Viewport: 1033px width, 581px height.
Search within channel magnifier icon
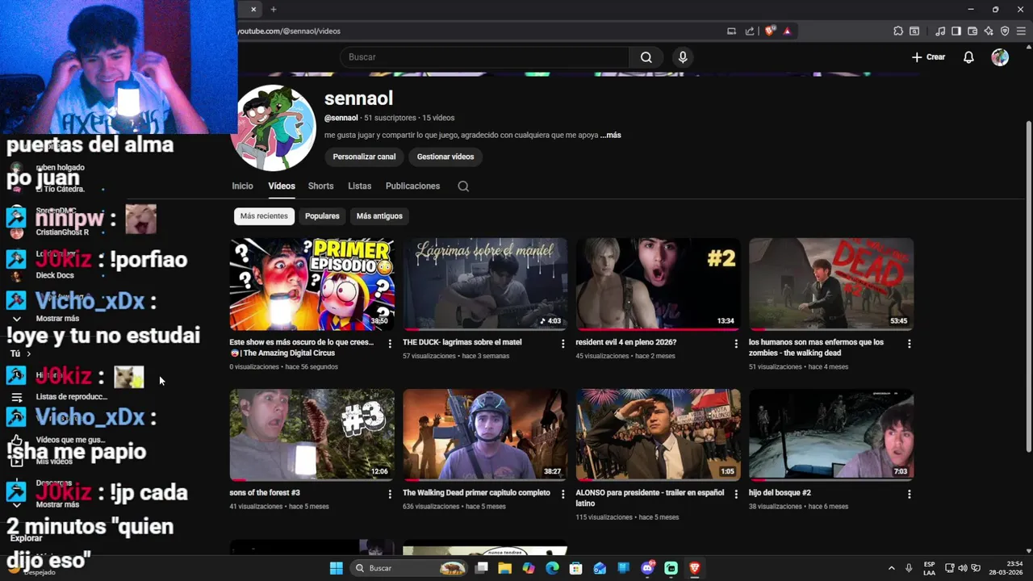(x=463, y=186)
